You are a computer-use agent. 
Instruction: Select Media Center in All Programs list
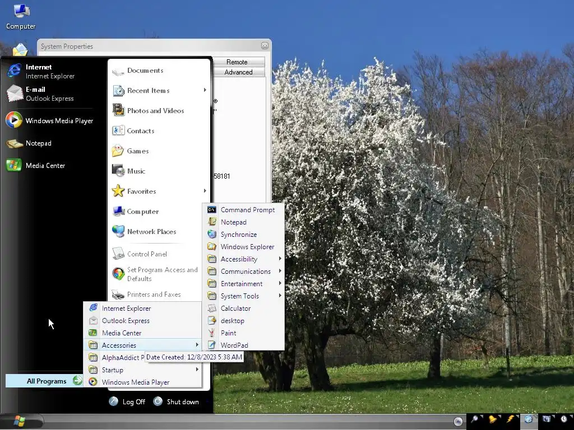pos(143,333)
